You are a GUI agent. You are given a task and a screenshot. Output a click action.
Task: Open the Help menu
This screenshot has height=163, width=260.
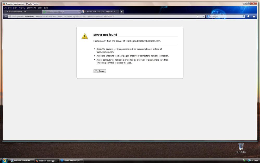pyautogui.click(x=46, y=8)
